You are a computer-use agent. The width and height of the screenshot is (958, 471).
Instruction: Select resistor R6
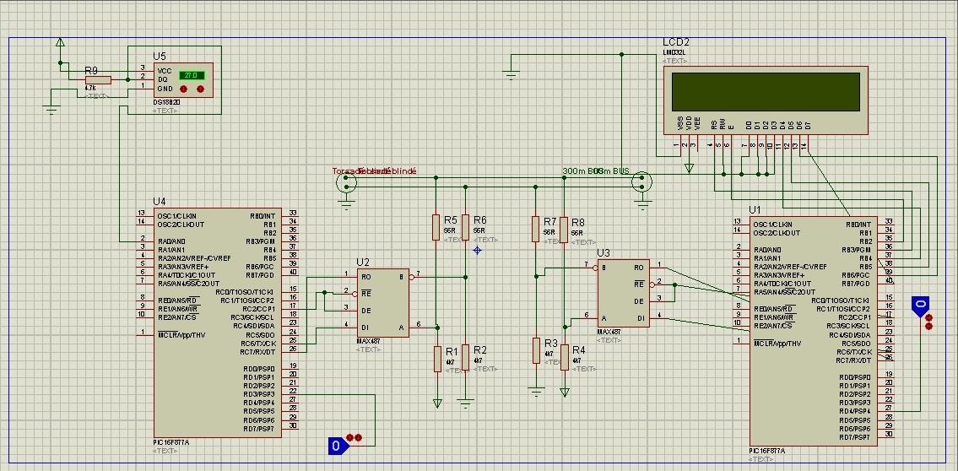click(x=466, y=227)
